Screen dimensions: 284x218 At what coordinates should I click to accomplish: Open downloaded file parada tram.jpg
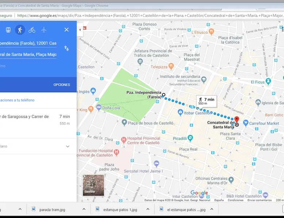tap(52, 210)
